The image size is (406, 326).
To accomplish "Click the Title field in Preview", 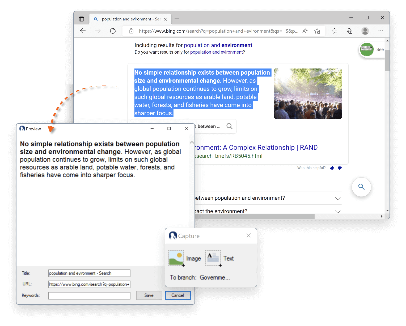I will click(89, 273).
